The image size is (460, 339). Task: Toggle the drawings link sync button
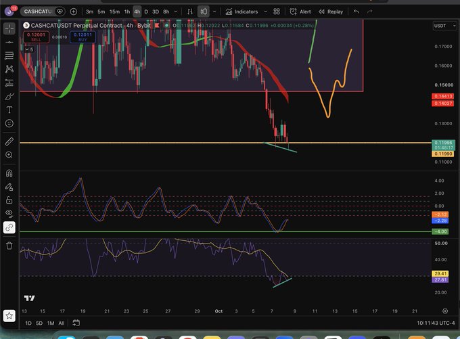click(9, 227)
